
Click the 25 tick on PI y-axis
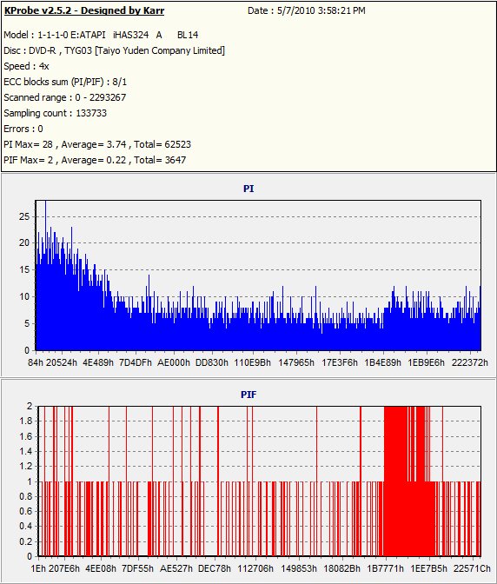point(23,216)
